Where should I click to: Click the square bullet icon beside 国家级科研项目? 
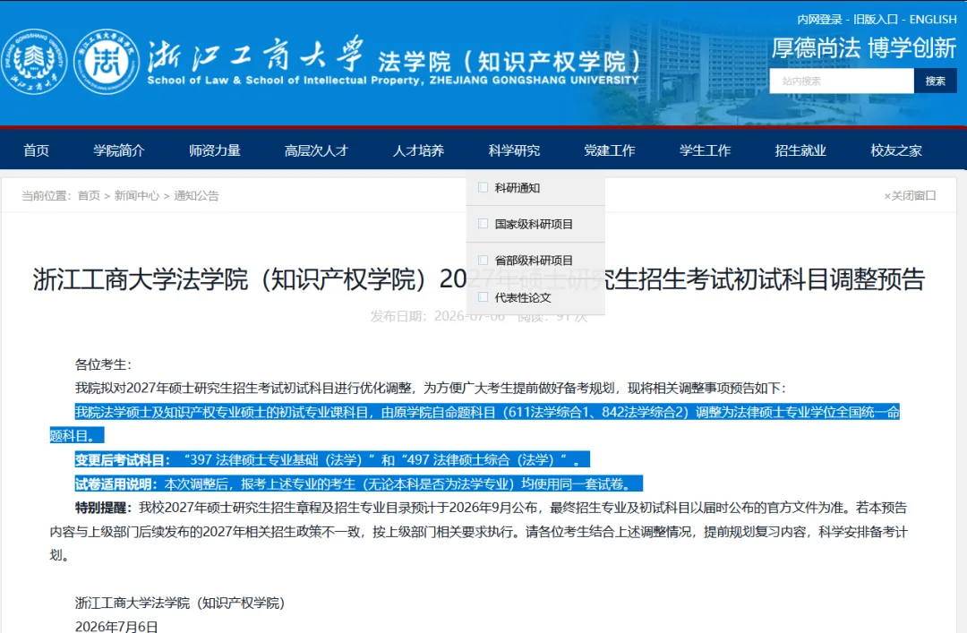click(483, 223)
